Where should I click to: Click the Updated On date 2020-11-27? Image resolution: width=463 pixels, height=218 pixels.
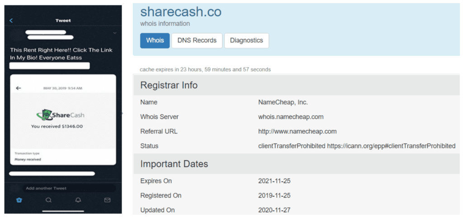pyautogui.click(x=274, y=210)
